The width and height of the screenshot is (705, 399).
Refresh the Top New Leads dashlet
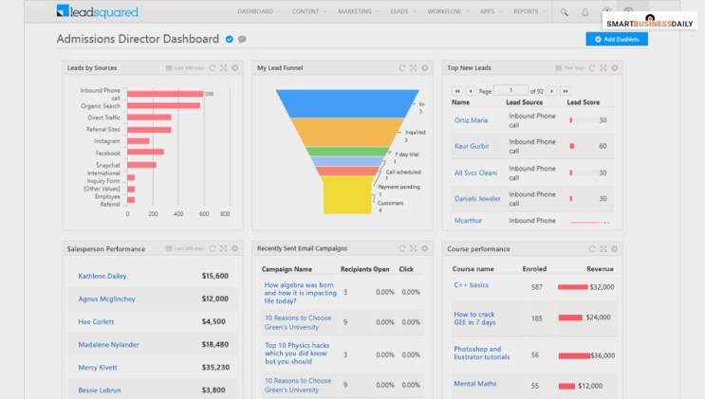pos(592,68)
